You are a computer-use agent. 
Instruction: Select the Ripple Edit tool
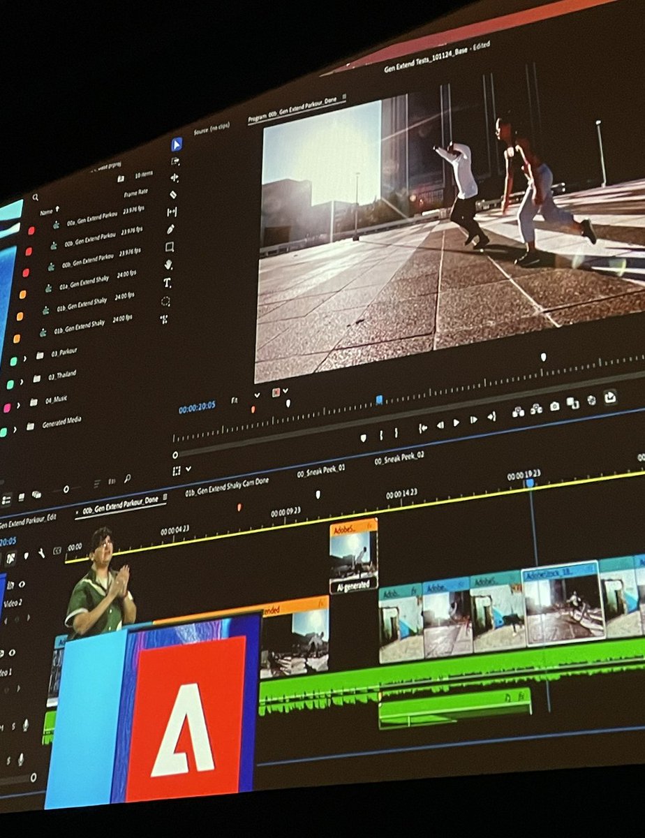click(x=174, y=178)
